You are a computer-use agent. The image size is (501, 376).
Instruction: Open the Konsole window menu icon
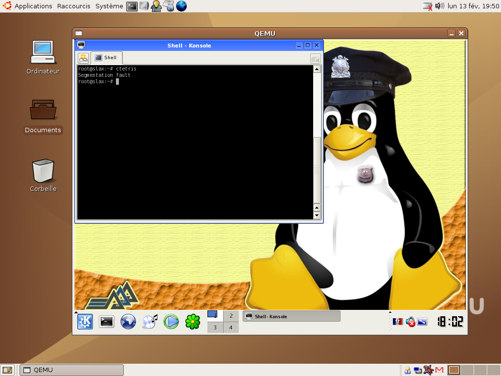pyautogui.click(x=81, y=45)
